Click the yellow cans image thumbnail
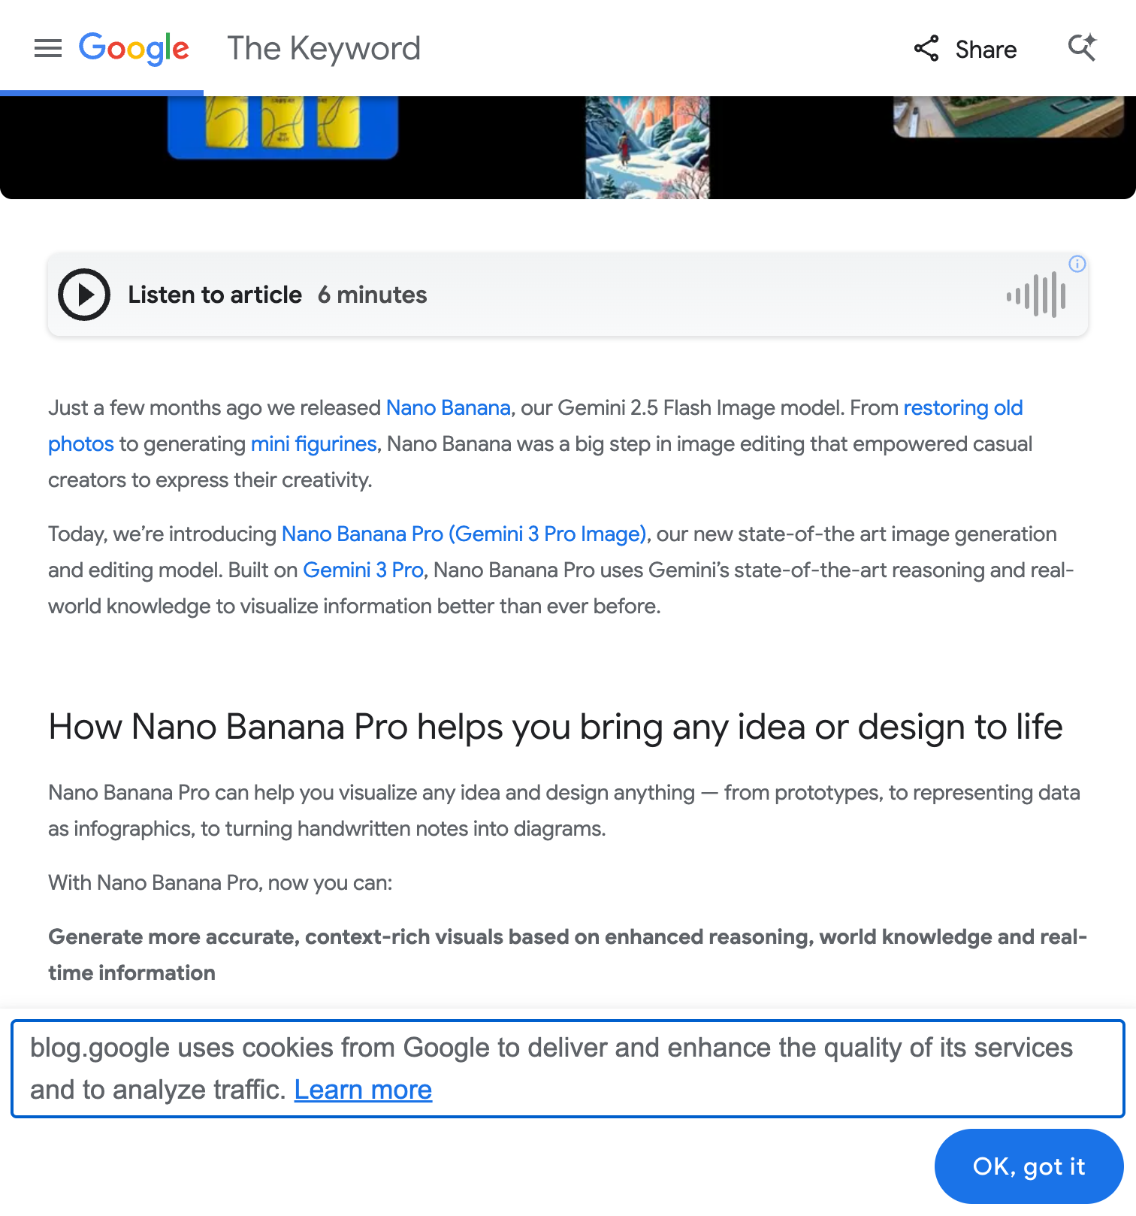The height and width of the screenshot is (1216, 1136). pos(282,127)
